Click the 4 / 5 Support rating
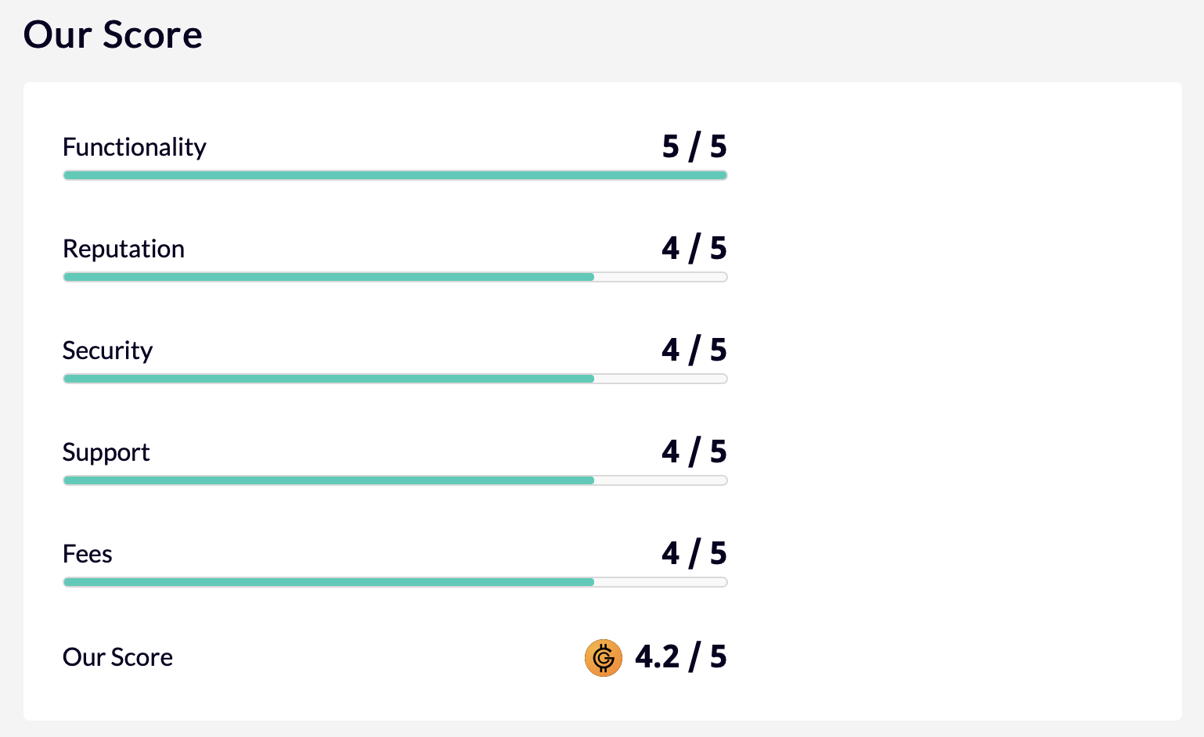1204x737 pixels. [x=694, y=452]
